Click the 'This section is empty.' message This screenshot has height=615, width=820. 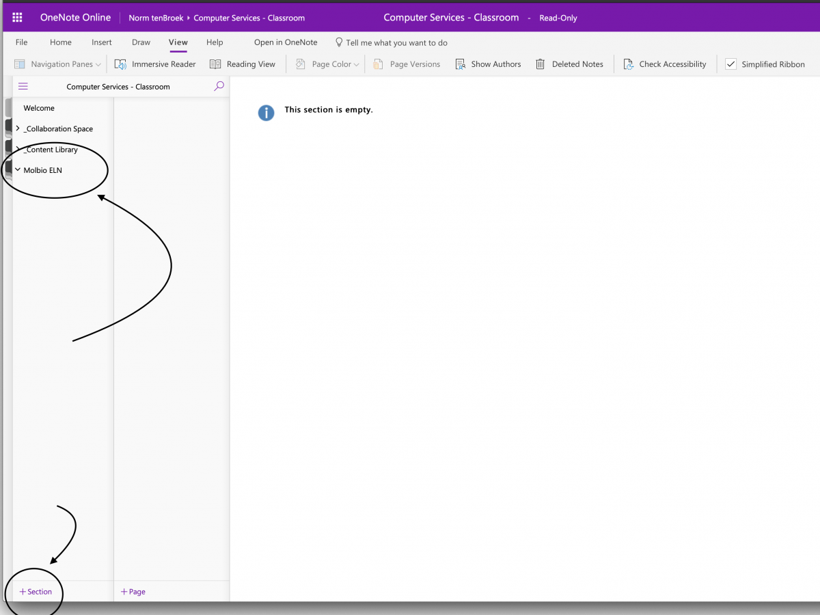pyautogui.click(x=329, y=109)
